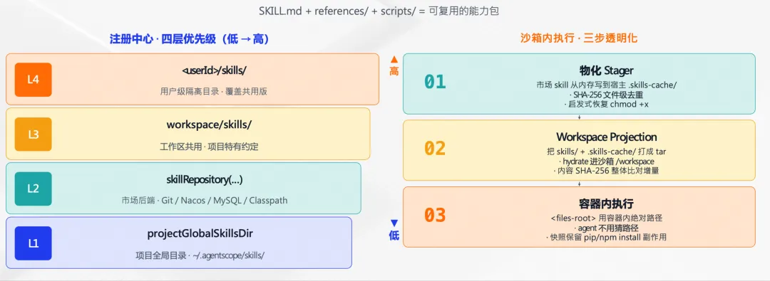Click the step number 01

tap(435, 82)
